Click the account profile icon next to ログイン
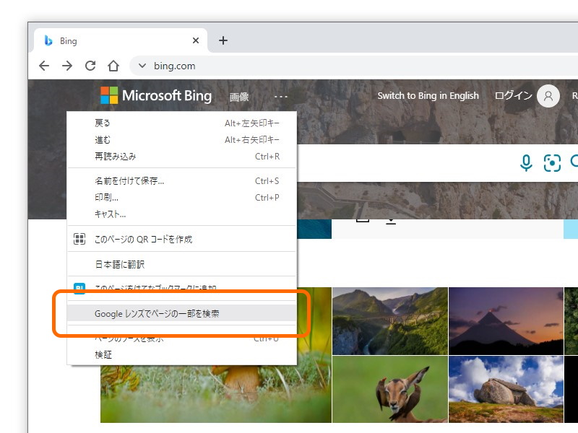 coord(548,95)
